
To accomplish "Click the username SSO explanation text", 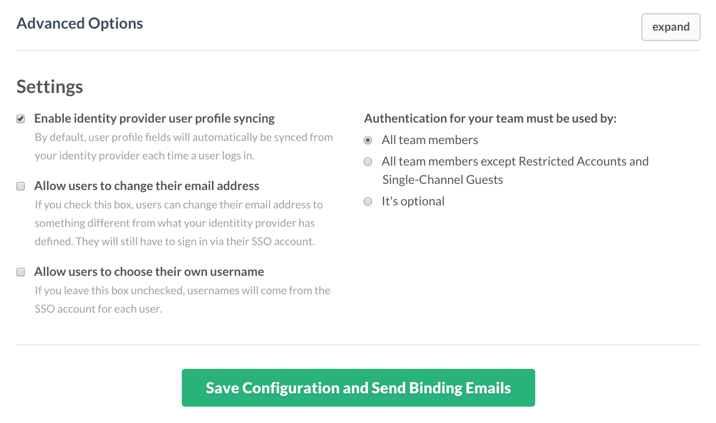I will (x=182, y=299).
